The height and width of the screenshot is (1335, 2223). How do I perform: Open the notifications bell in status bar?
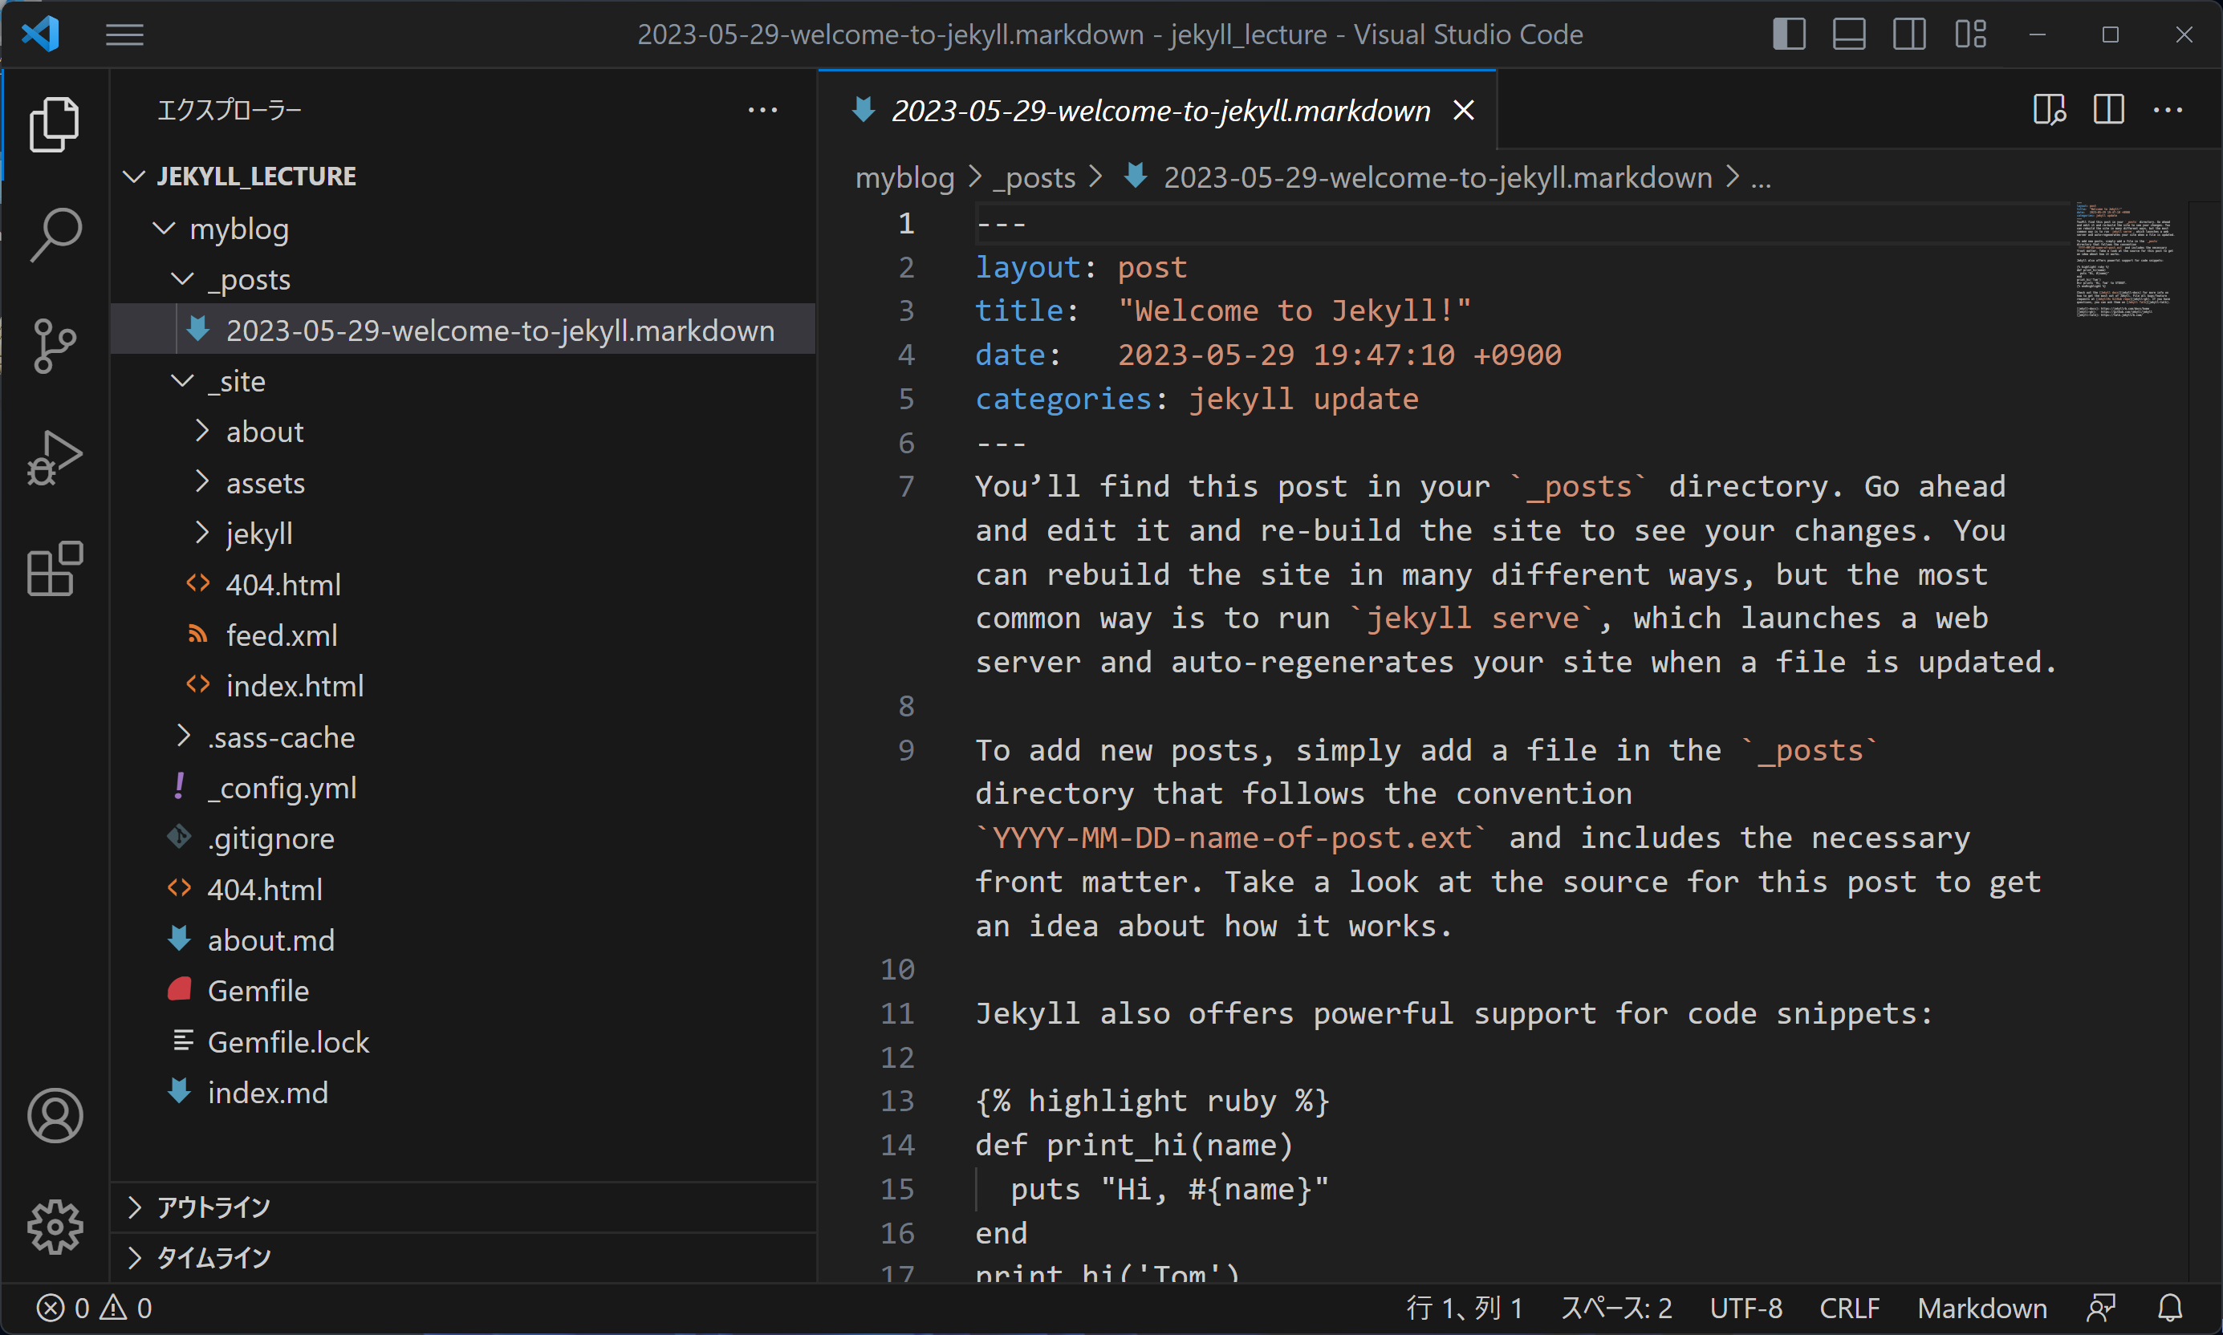(x=2170, y=1308)
